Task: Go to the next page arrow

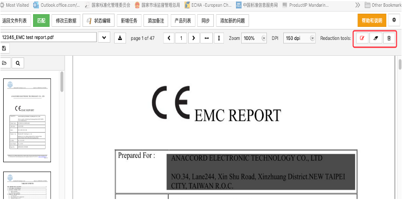Action: click(x=193, y=38)
